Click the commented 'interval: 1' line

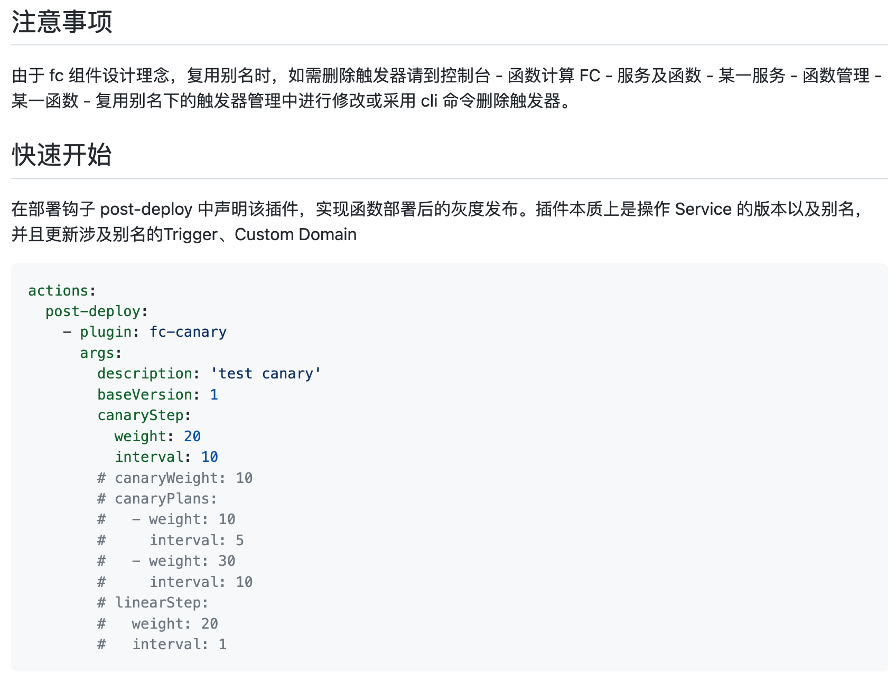point(179,644)
